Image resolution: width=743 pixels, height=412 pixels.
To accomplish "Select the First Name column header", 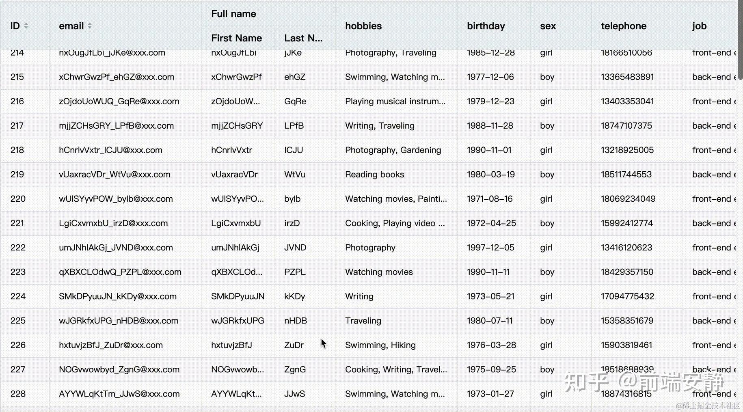I will [x=236, y=38].
